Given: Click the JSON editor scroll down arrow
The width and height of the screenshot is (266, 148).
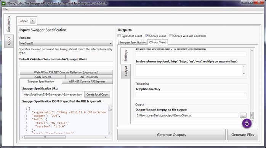Looking at the screenshot, I should click(x=110, y=133).
